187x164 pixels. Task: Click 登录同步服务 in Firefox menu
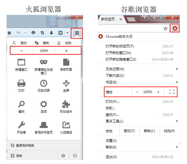25,145
